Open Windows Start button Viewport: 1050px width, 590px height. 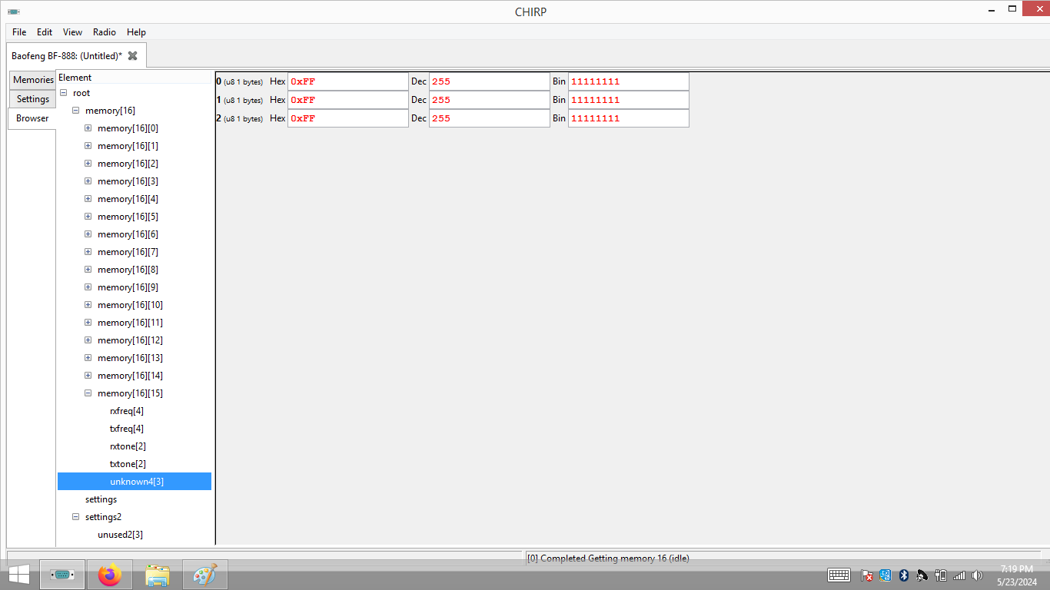[x=18, y=575]
